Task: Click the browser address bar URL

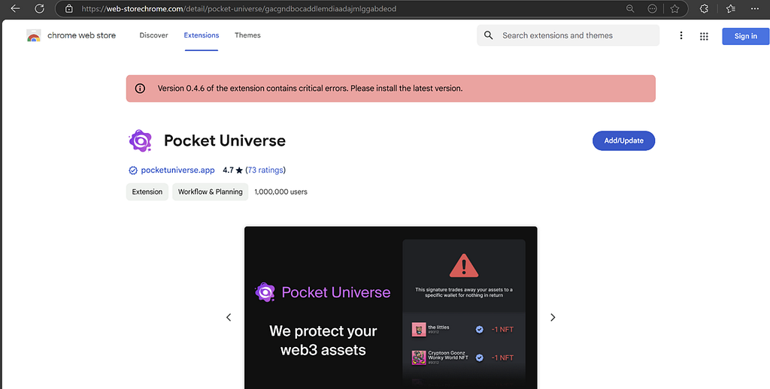Action: tap(238, 9)
